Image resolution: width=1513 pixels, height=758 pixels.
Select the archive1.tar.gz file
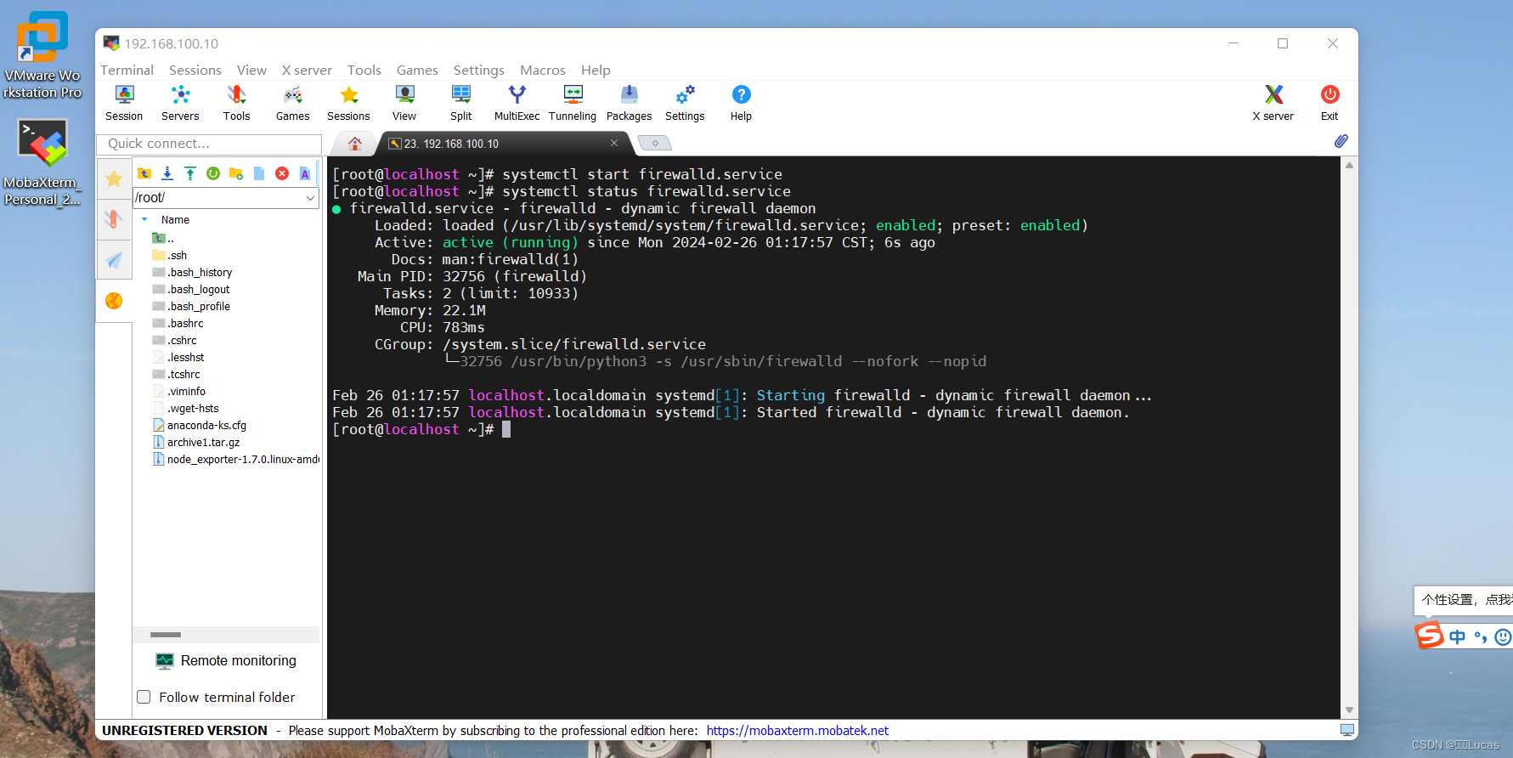[x=196, y=442]
